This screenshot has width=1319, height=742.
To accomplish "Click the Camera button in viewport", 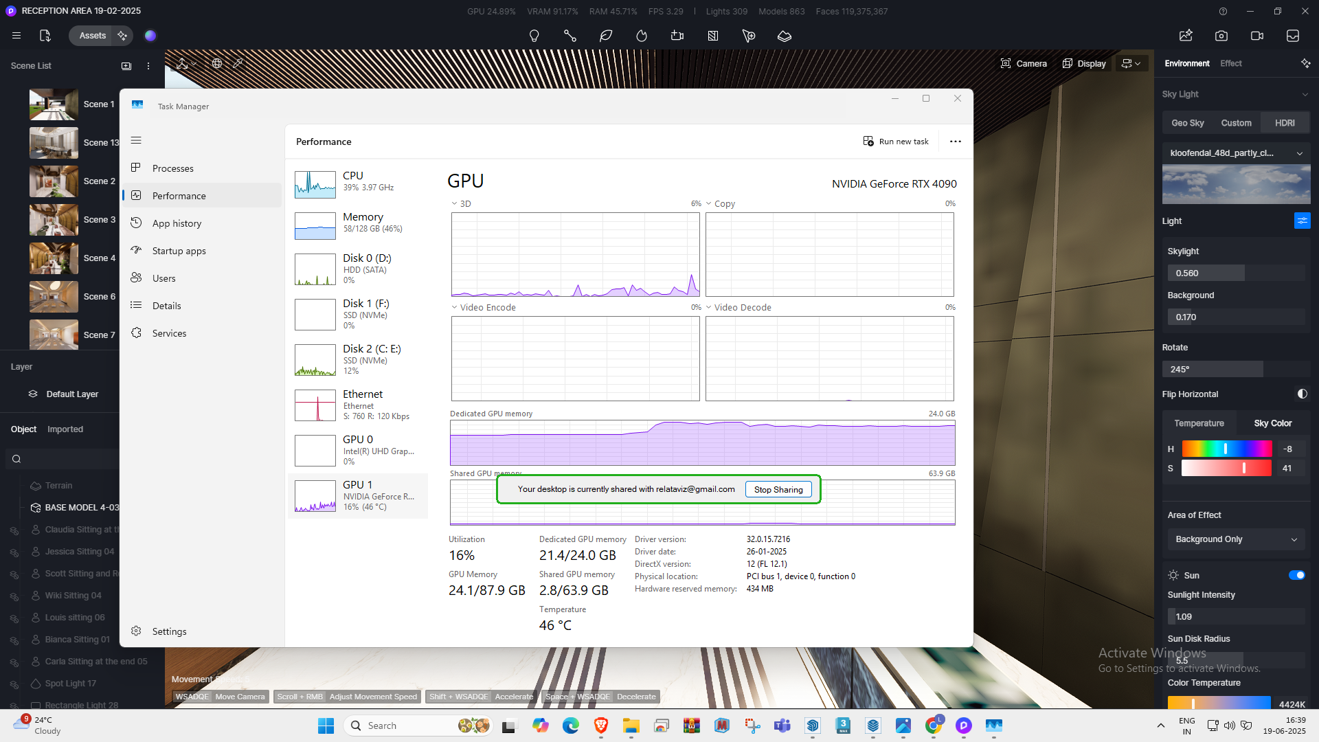I will tap(1024, 63).
